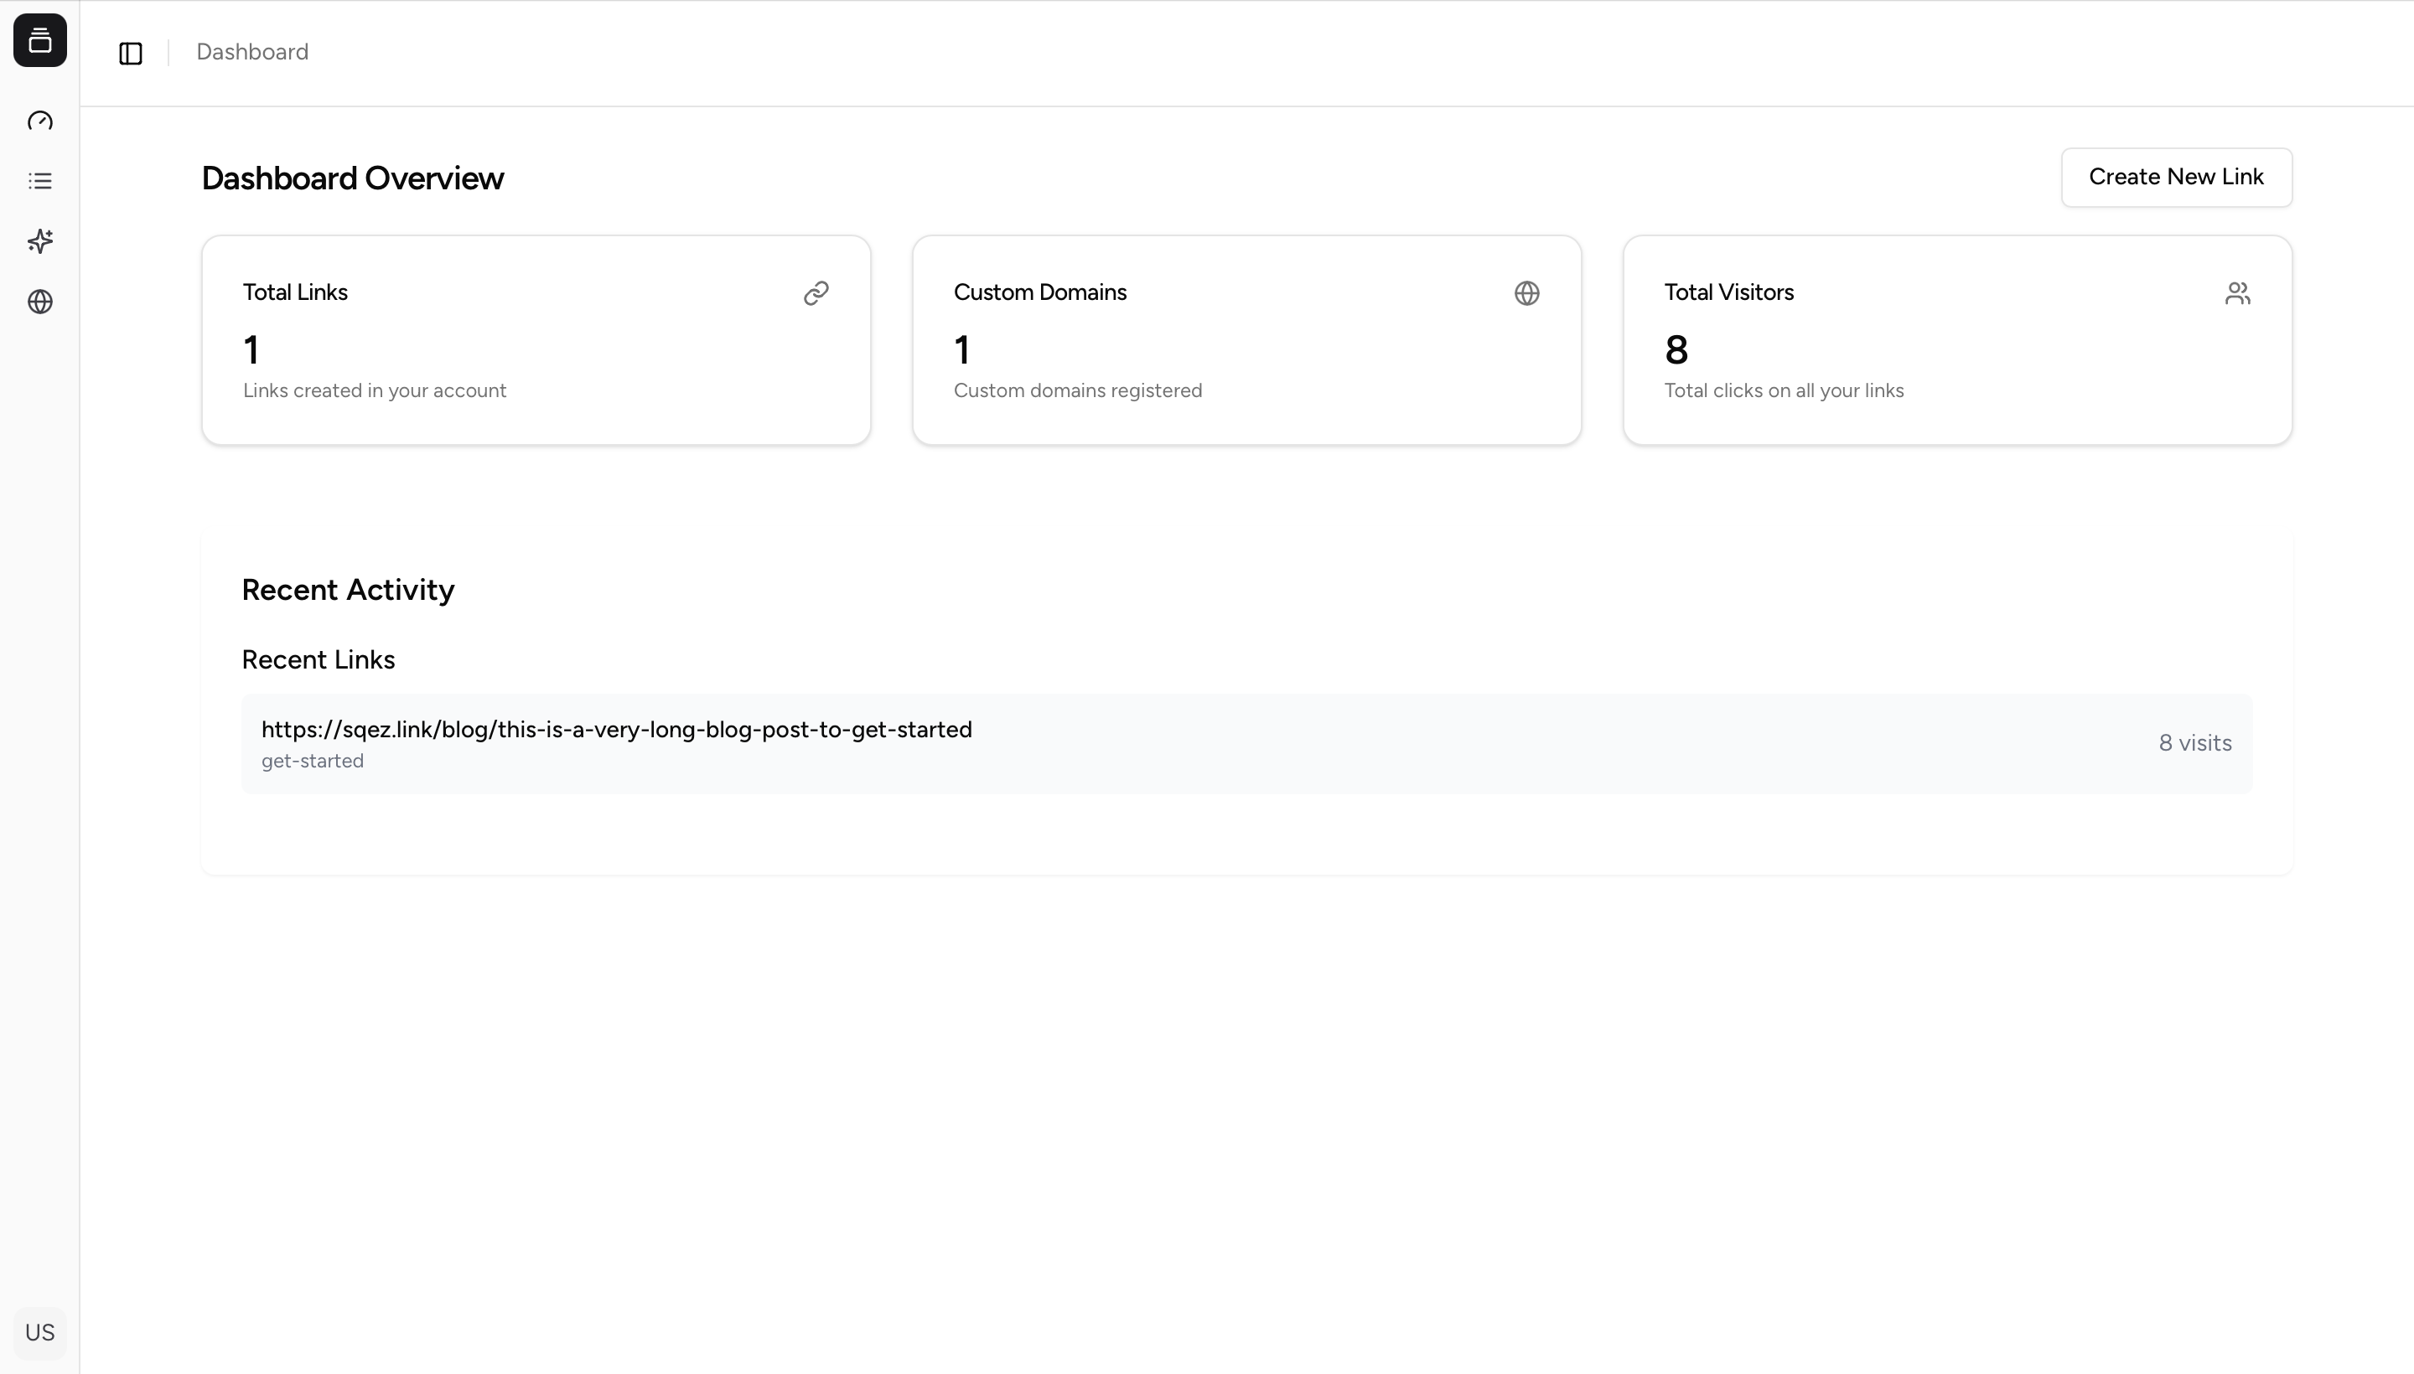
Task: Click the Total Visitors value 8
Action: [x=1676, y=350]
